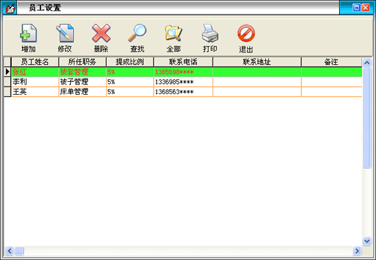Click row selector beside 张红
This screenshot has height=260, width=376.
8,72
